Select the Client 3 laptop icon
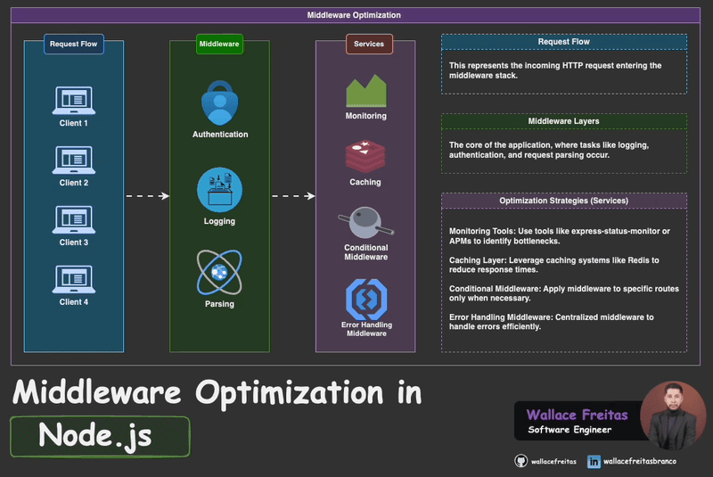This screenshot has height=477, width=713. (x=74, y=219)
